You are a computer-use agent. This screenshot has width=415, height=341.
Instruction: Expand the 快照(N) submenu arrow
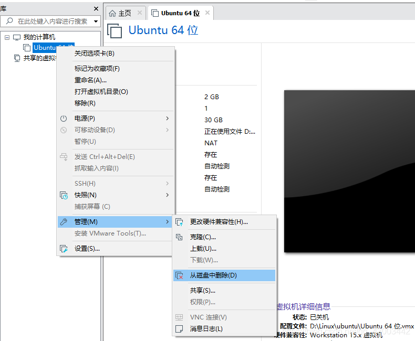click(x=167, y=195)
